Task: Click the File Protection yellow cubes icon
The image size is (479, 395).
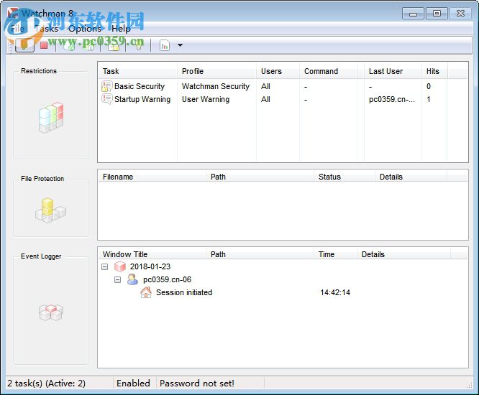Action: click(51, 210)
